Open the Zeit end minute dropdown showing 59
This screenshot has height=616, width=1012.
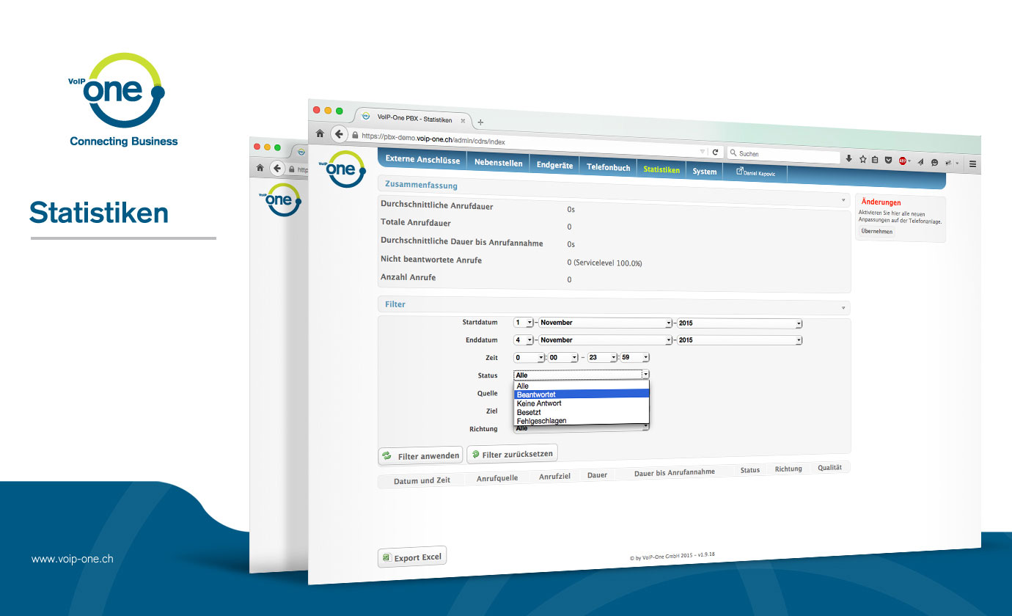click(635, 358)
